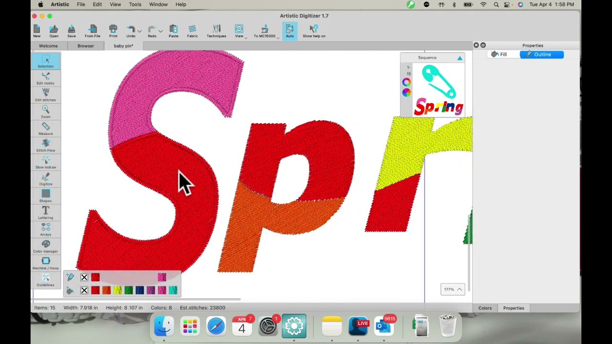Image resolution: width=612 pixels, height=344 pixels.
Task: Open Machine / Hoop settings
Action: tap(46, 263)
